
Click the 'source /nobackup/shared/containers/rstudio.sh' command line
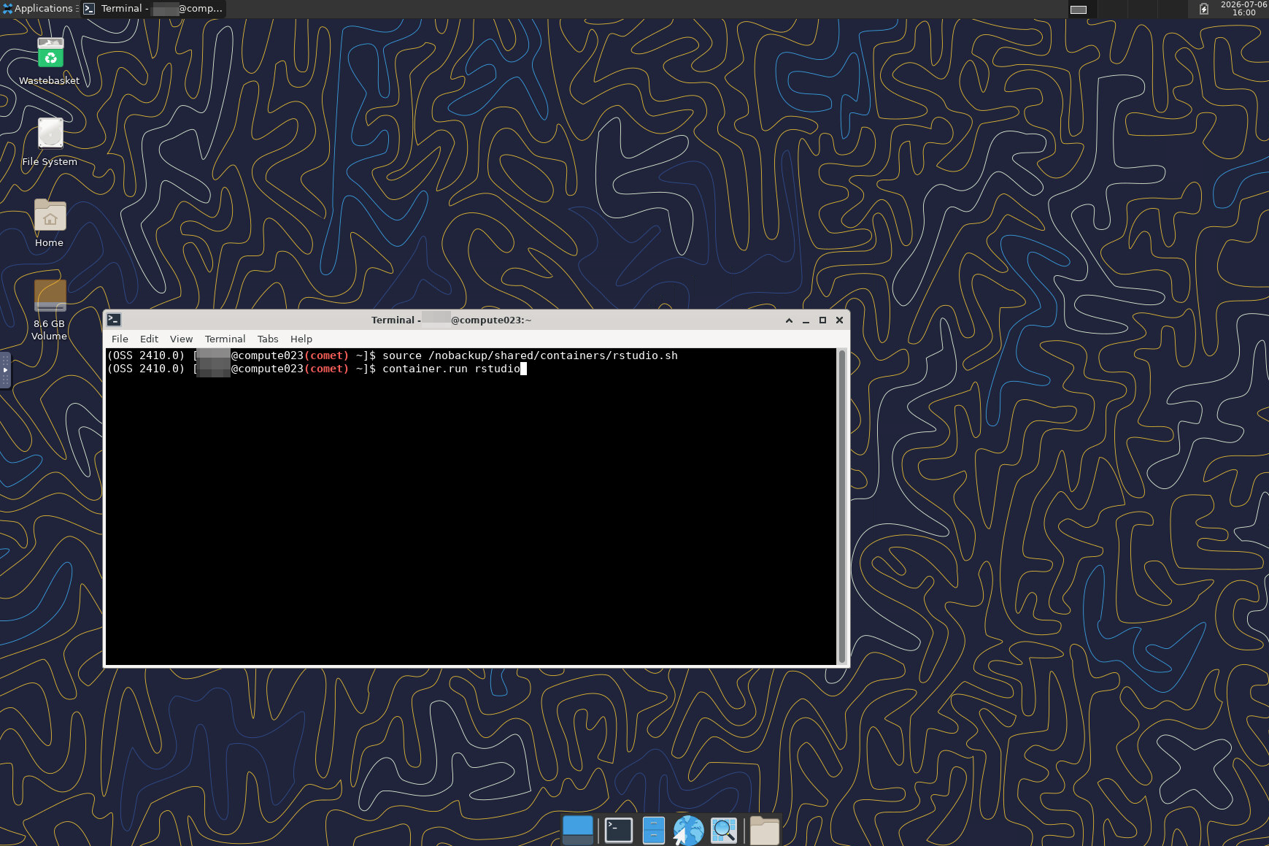click(530, 355)
